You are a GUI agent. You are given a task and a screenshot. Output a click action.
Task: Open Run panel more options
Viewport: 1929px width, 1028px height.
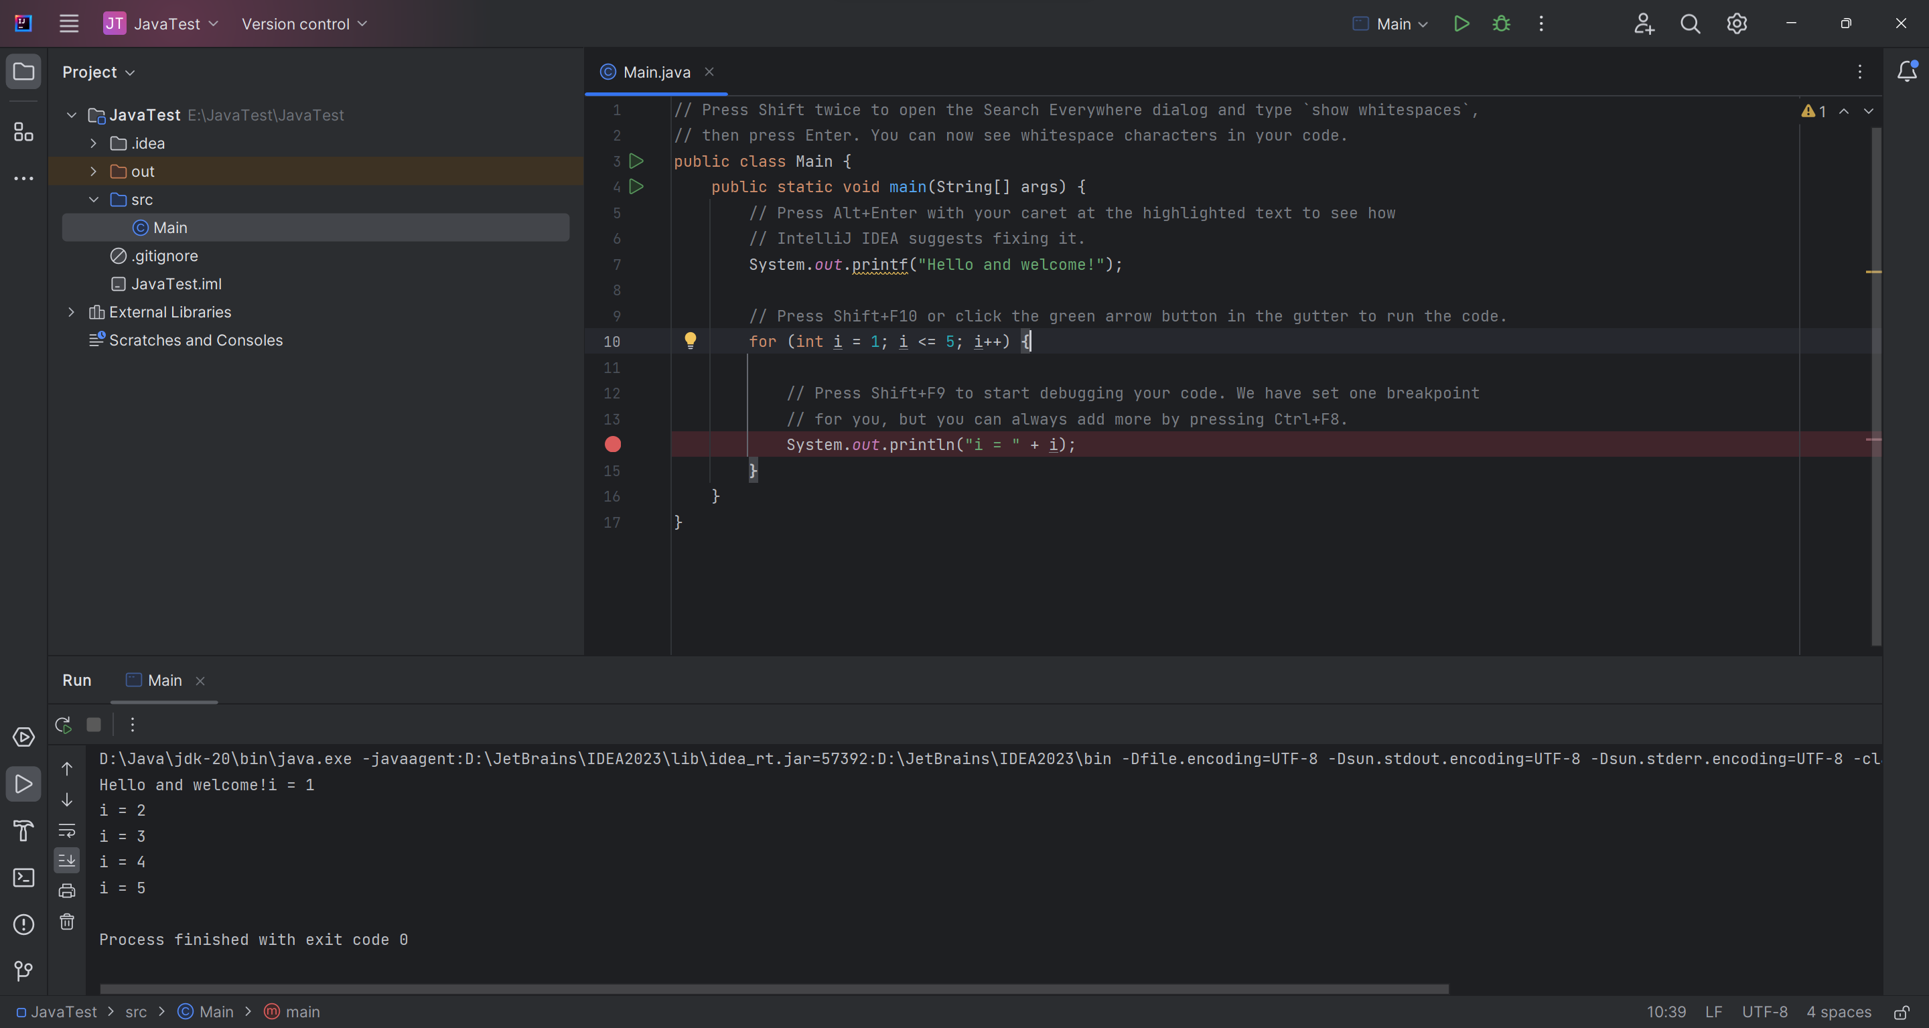coord(133,725)
